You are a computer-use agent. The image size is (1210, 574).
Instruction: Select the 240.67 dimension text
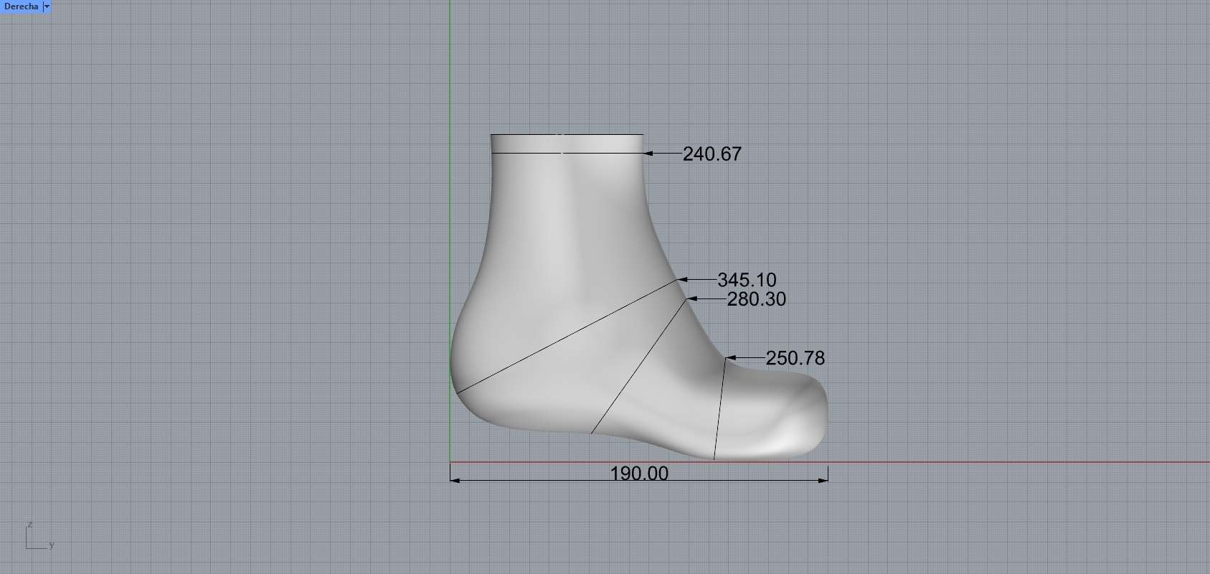pyautogui.click(x=712, y=154)
